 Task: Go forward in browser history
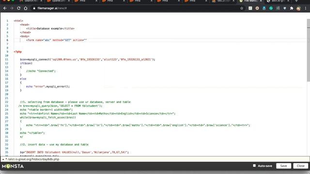[x=12, y=8]
